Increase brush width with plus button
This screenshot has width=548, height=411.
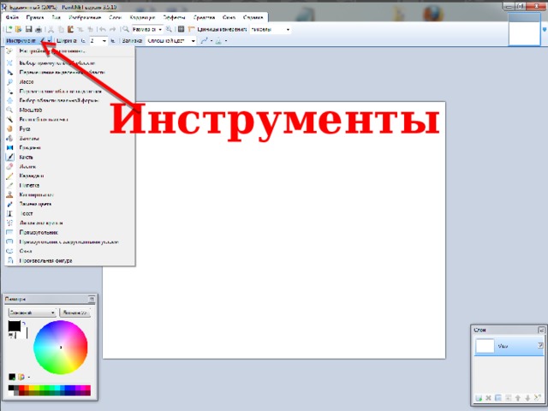(x=113, y=41)
